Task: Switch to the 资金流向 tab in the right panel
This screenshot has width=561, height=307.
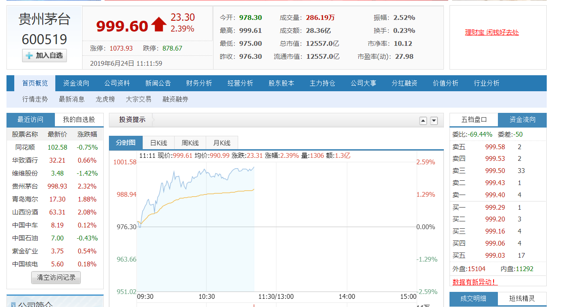Action: click(522, 120)
